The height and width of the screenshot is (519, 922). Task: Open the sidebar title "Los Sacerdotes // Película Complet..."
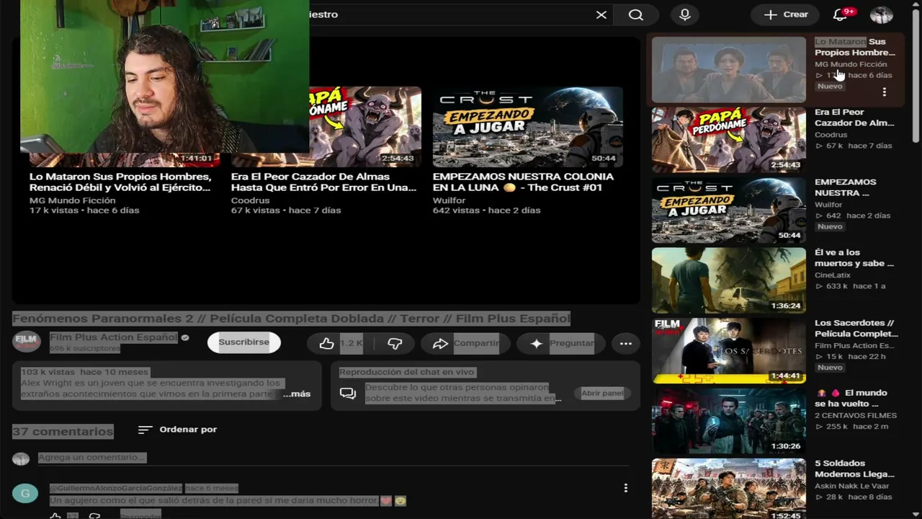coord(856,329)
